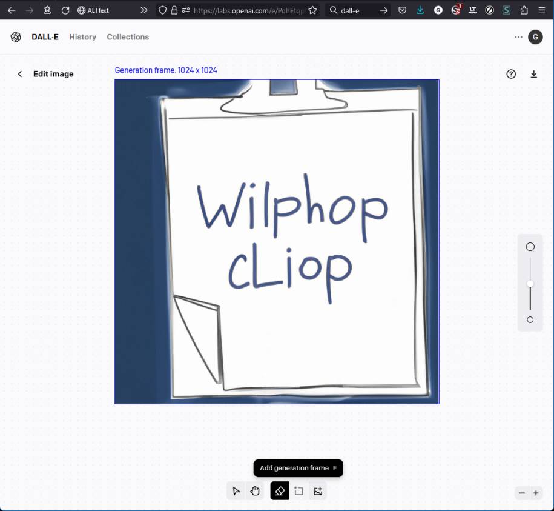Open the Collections tab

click(128, 37)
